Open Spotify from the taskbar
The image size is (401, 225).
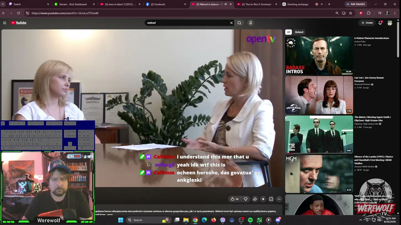[250, 220]
